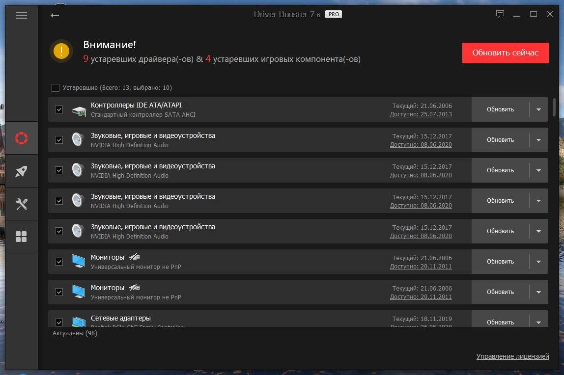Click the driver list vertical scrollbar
564x375 pixels.
tap(554, 107)
